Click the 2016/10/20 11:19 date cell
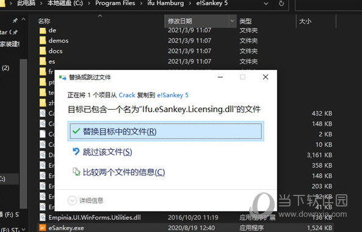Screen dimensions: 362x232 (193, 217)
